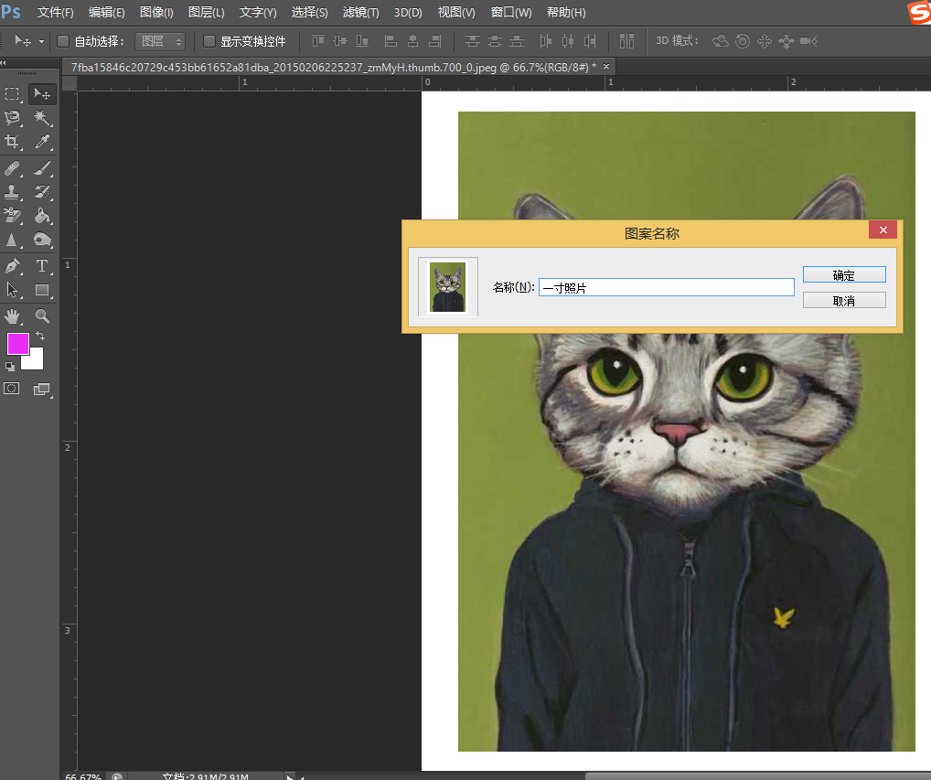
Task: Click the auto-align layers icon
Action: 627,41
